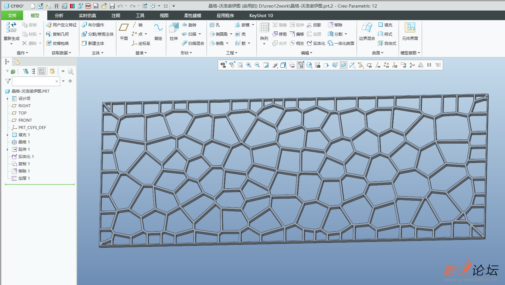Image resolution: width=505 pixels, height=285 pixels.
Task: Click the Save icon in quick access toolbar
Action: coord(112,6)
